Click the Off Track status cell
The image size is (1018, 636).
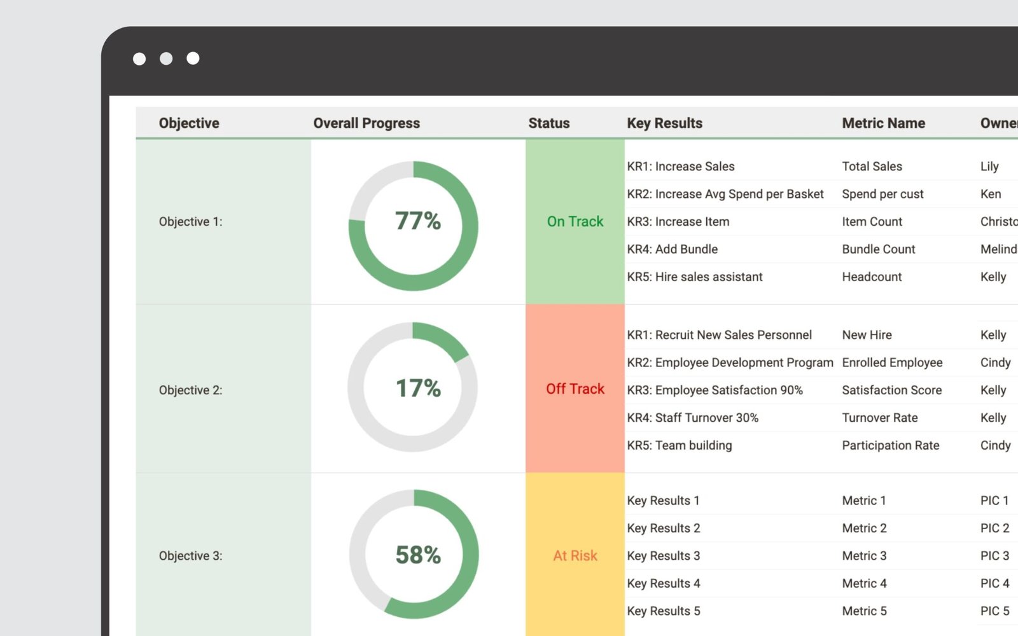click(x=575, y=389)
